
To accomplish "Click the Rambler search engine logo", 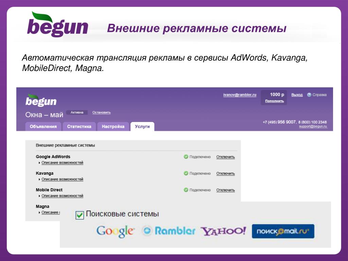I will [x=169, y=231].
